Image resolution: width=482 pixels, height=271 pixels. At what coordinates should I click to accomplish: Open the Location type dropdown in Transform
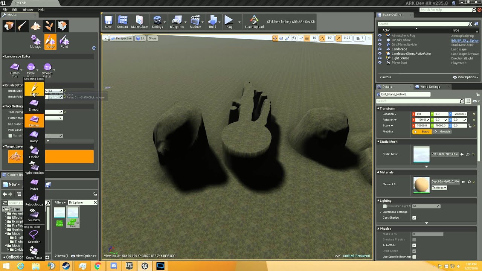coord(390,114)
